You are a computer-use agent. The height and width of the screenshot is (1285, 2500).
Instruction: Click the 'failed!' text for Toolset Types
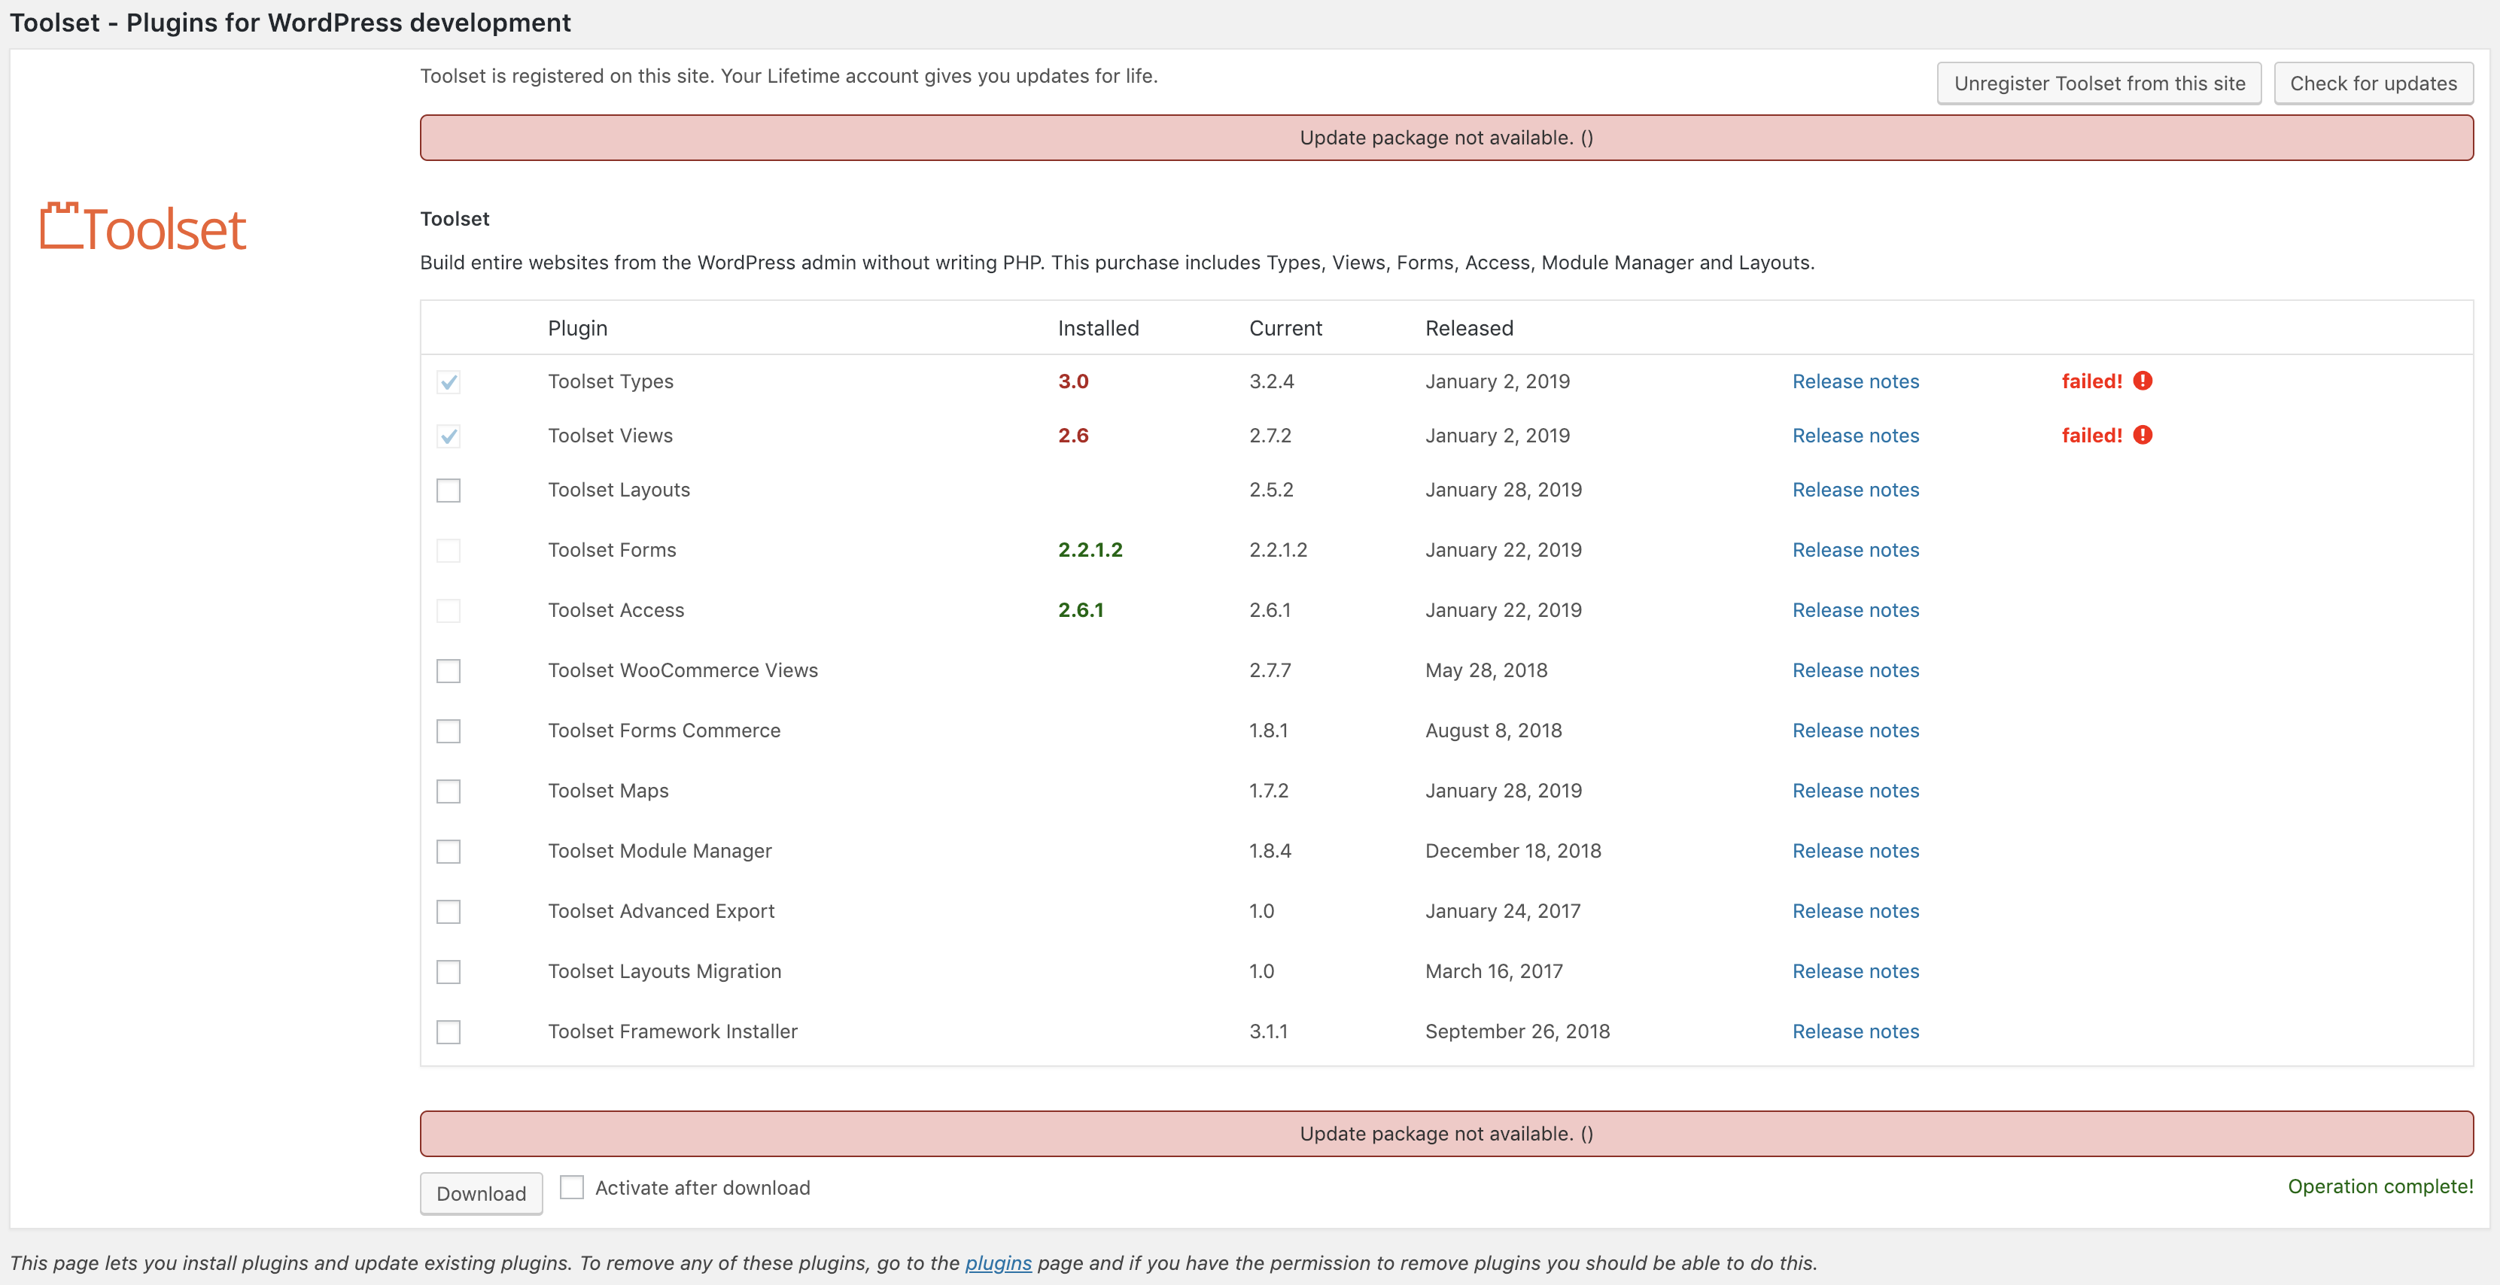pyautogui.click(x=2091, y=381)
